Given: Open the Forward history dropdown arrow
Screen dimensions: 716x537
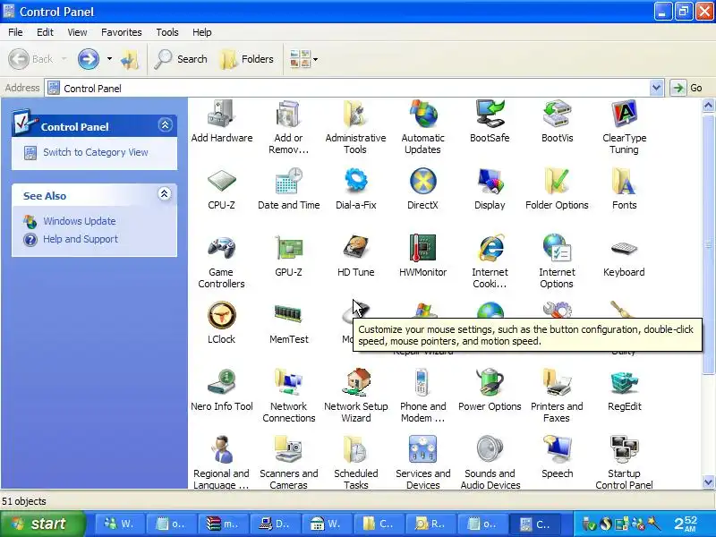Looking at the screenshot, I should [x=109, y=59].
